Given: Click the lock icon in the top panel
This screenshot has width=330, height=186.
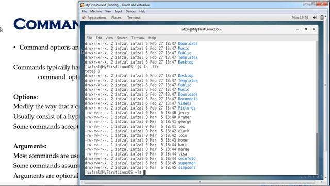Looking at the screenshot, I should click(322, 17).
